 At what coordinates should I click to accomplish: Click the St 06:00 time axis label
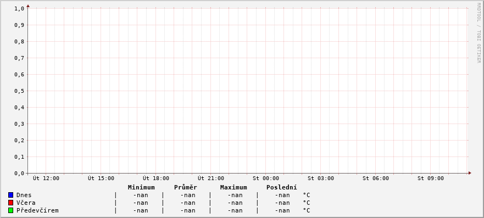point(376,178)
